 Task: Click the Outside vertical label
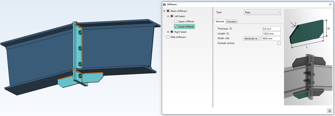226,43
